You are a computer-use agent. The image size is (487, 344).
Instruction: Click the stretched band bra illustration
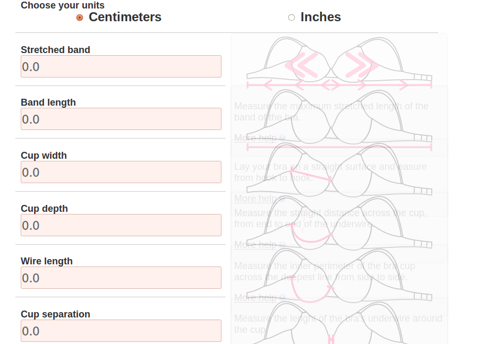[339, 63]
